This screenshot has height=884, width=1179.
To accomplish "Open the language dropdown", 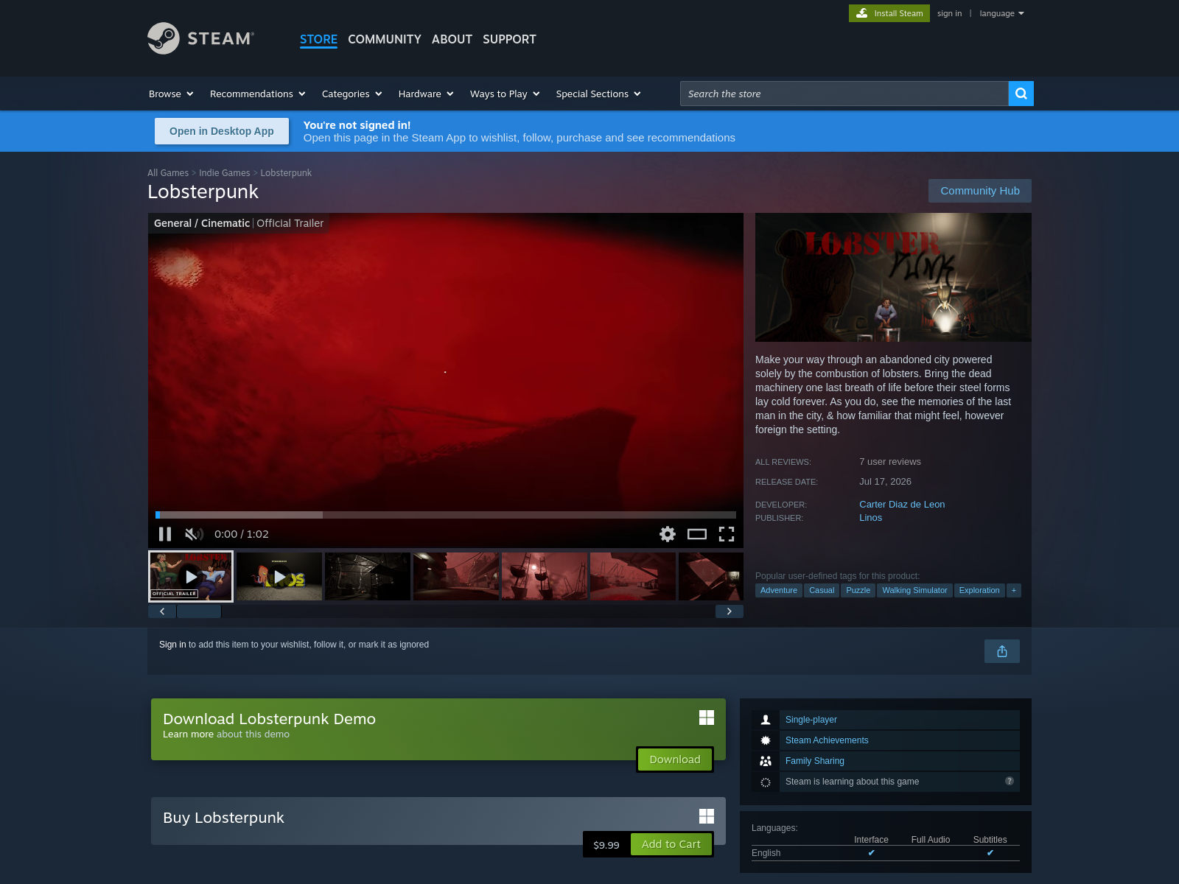I will (1001, 13).
